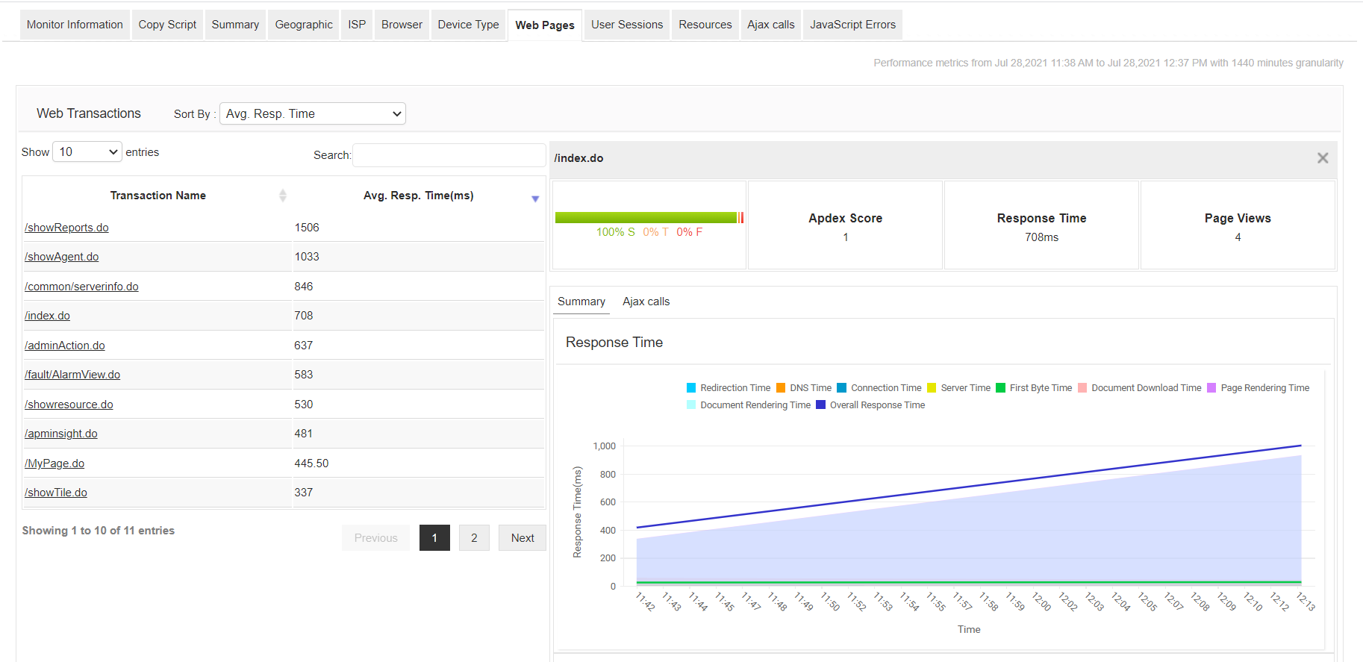Go to page 2 of transactions
The image size is (1363, 662).
(473, 538)
